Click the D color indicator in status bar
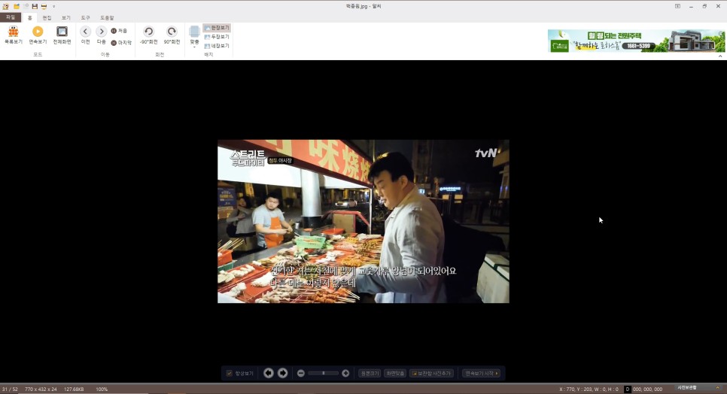 pyautogui.click(x=628, y=389)
